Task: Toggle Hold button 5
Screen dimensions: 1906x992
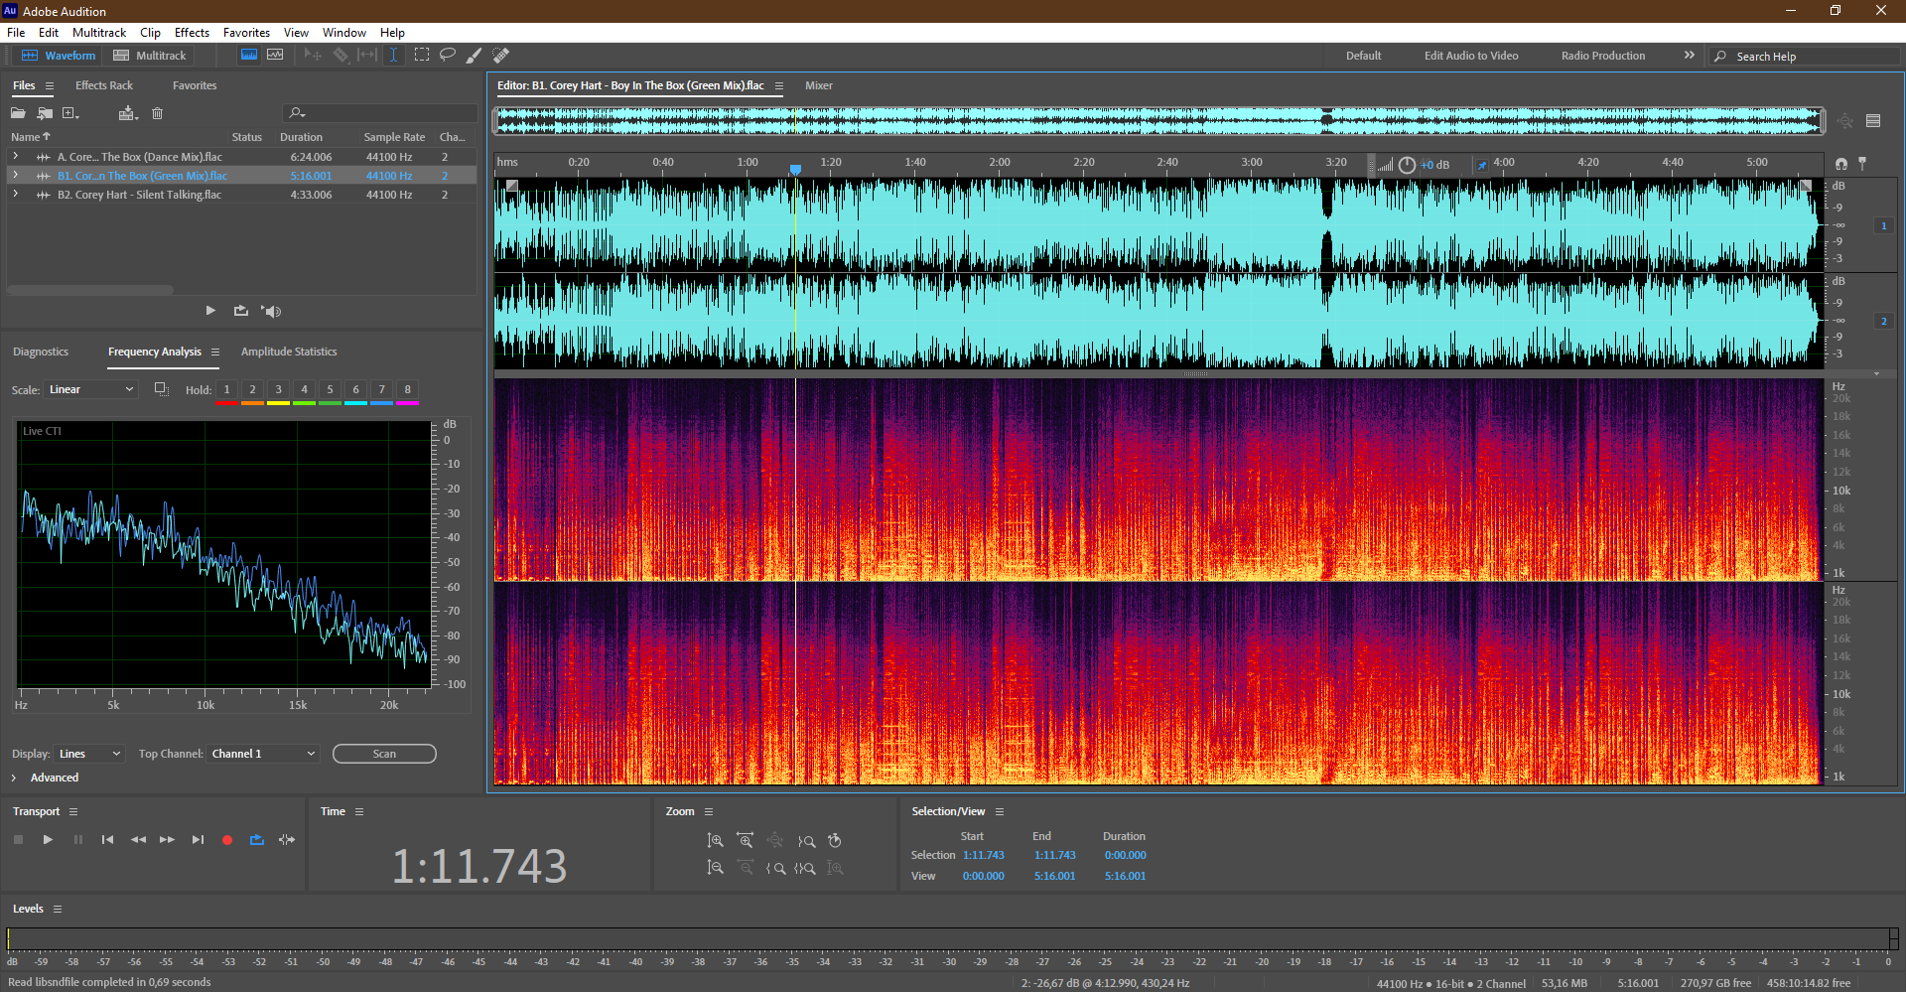Action: pos(330,390)
